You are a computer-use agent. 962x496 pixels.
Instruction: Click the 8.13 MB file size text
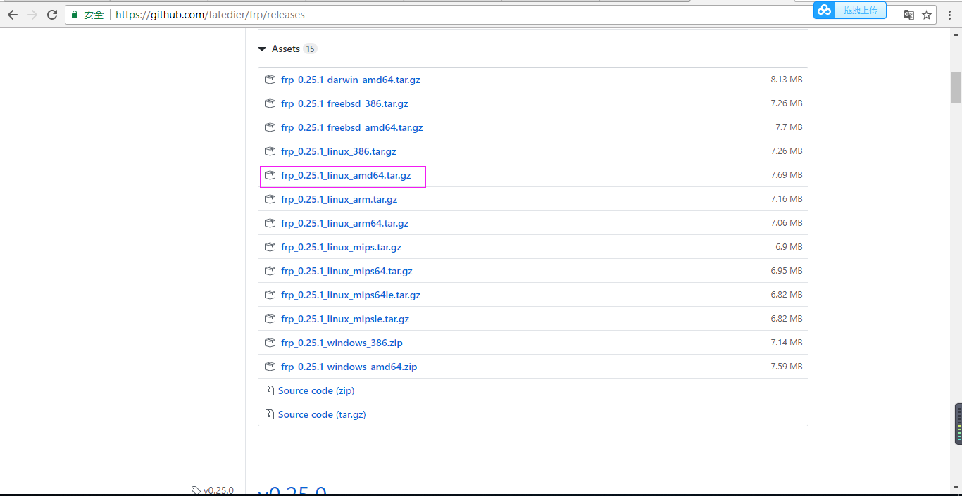[x=786, y=80]
